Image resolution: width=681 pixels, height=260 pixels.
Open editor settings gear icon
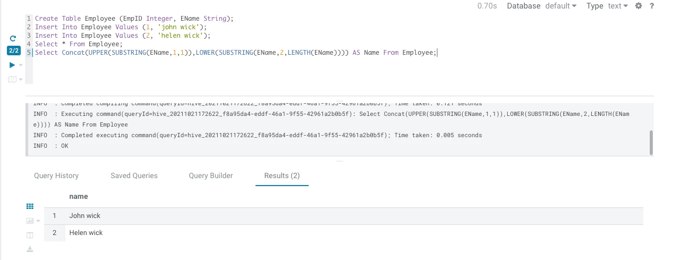639,6
